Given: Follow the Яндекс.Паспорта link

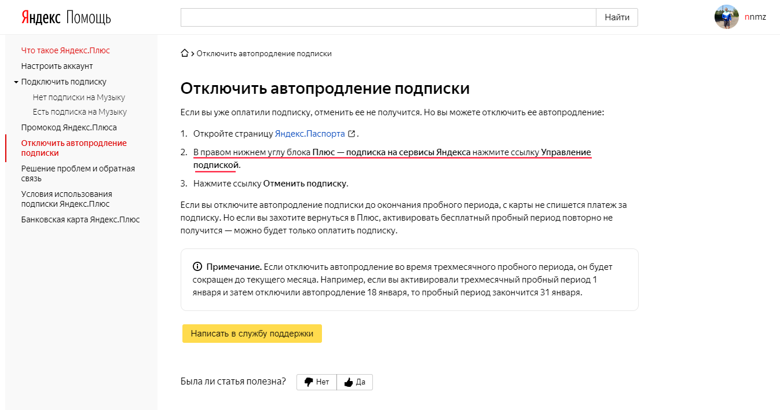Looking at the screenshot, I should (309, 134).
